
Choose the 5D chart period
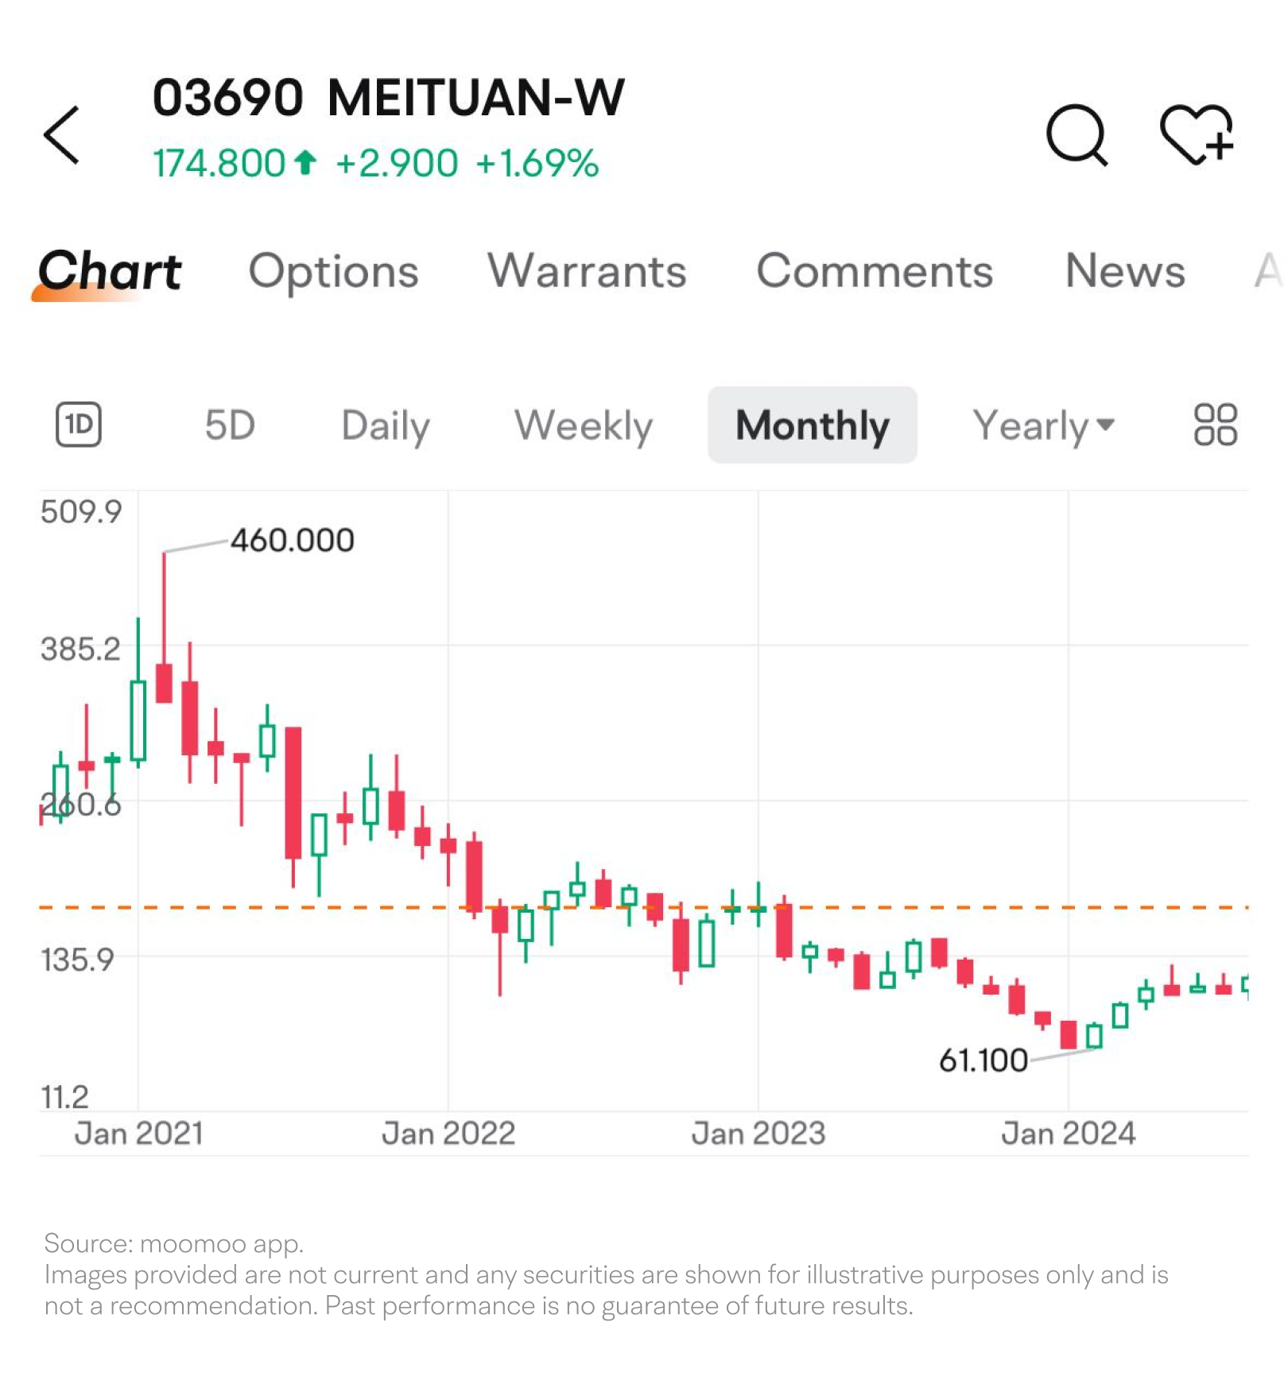[x=230, y=425]
